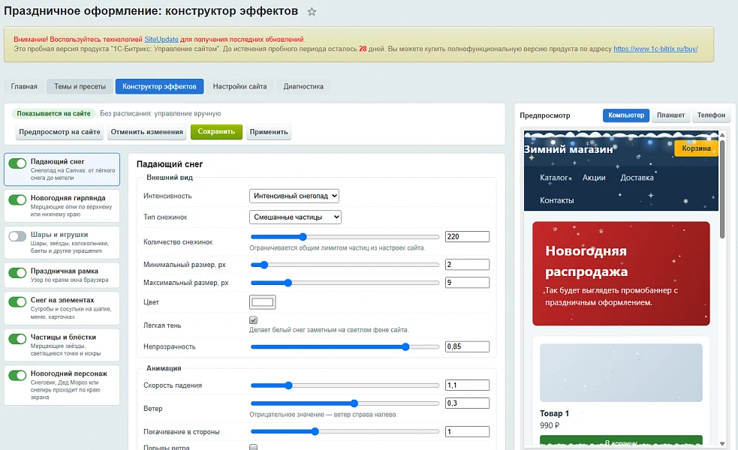Viewport: 738px width, 450px height.
Task: Click the Ветер slider
Action: click(x=345, y=403)
